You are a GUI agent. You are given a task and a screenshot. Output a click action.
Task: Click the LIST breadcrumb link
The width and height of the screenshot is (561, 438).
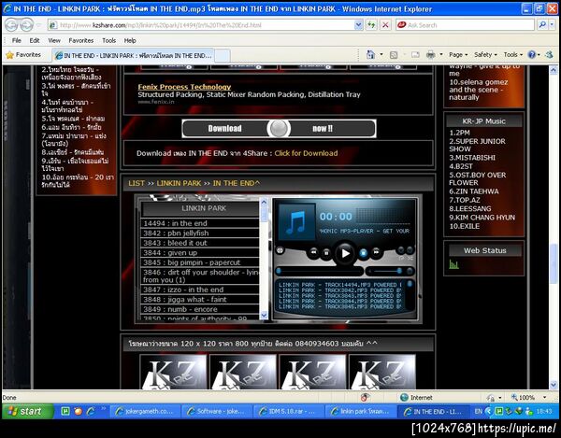coord(137,183)
